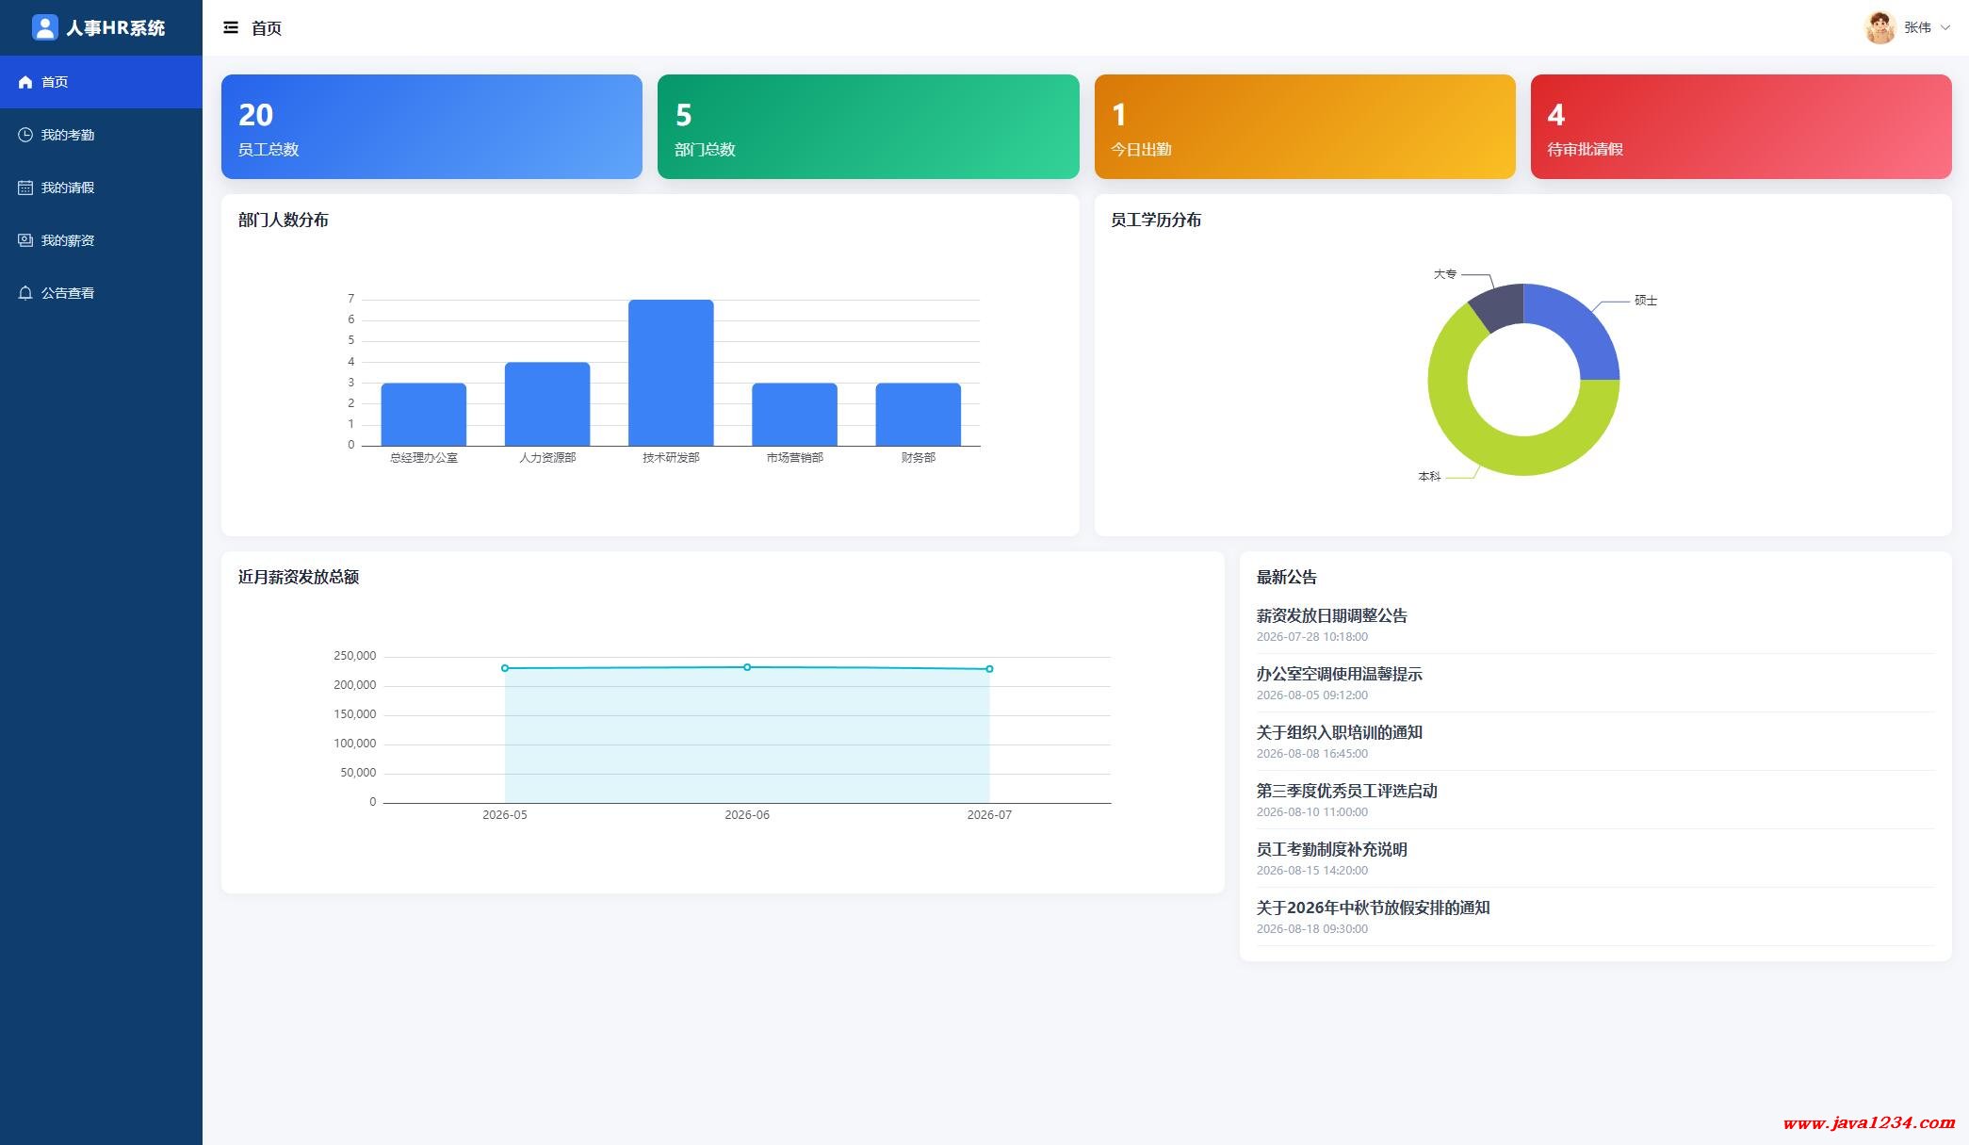The height and width of the screenshot is (1145, 1969).
Task: Click the 近月薪资发放总额 heading
Action: (299, 577)
